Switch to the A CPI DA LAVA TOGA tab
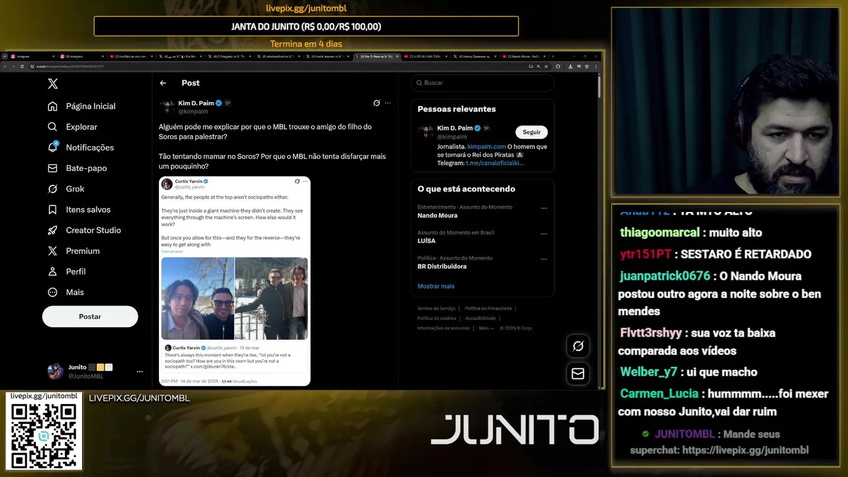 [x=427, y=56]
